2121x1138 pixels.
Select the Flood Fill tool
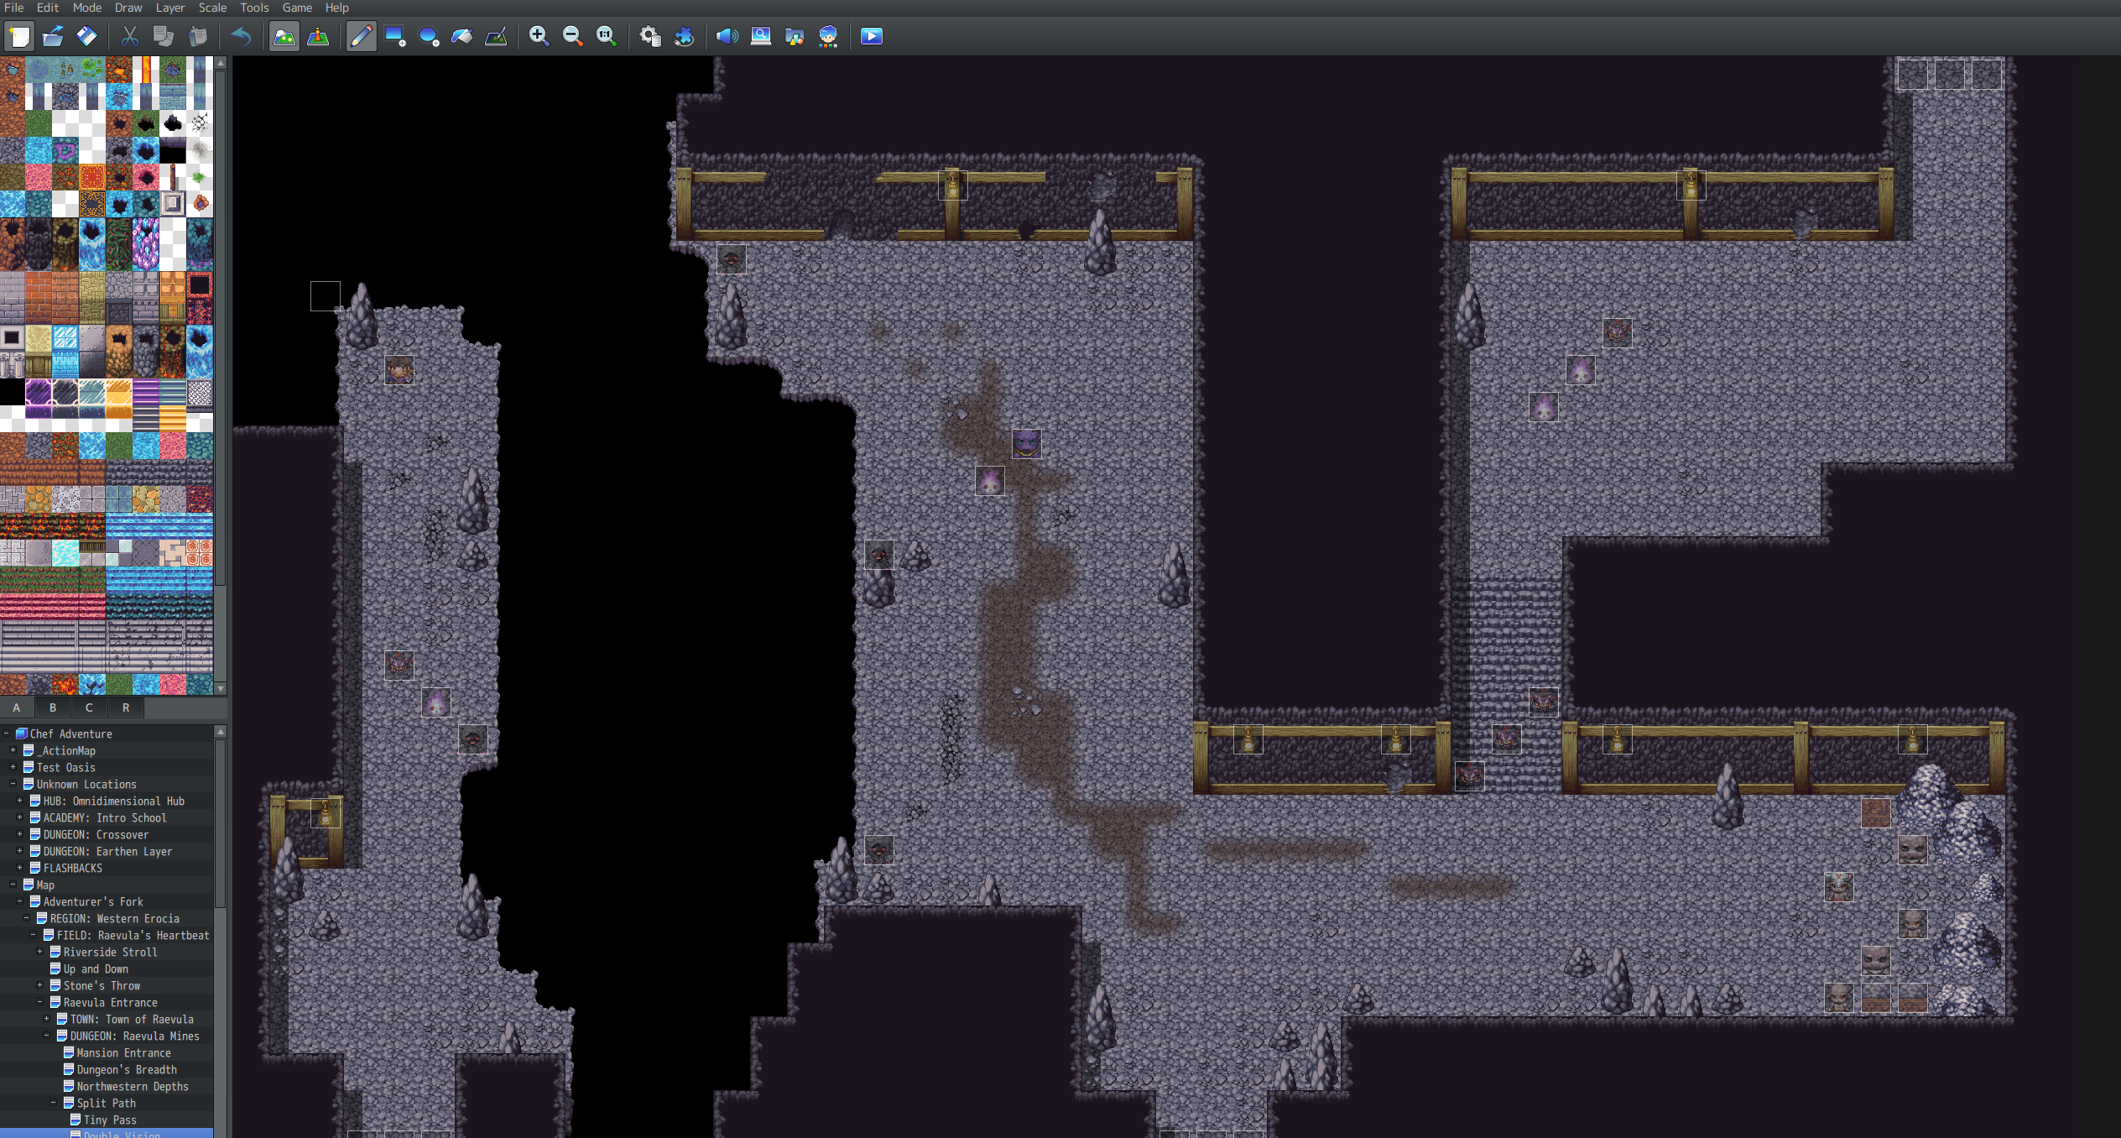tap(462, 36)
